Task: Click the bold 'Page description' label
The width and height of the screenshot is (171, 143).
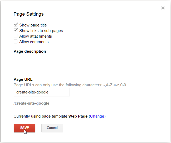Action: (x=30, y=51)
